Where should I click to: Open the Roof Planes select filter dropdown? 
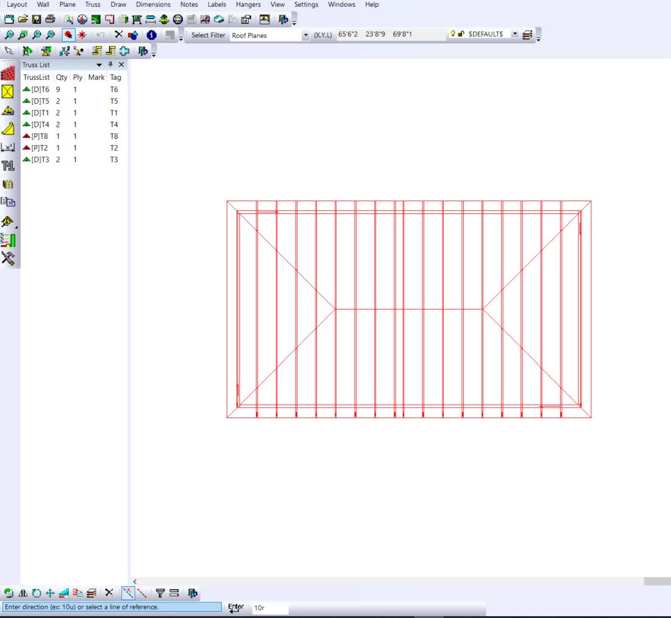[305, 35]
